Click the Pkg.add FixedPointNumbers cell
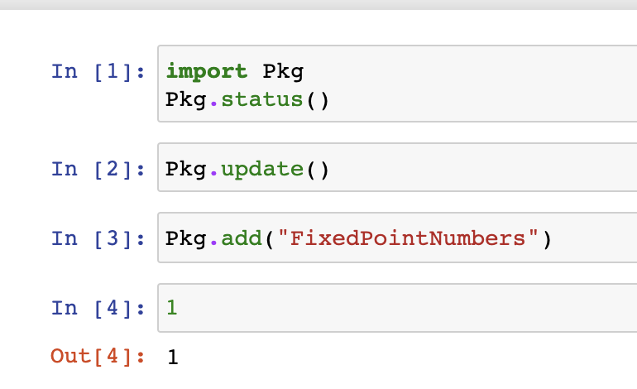Screen dimensions: 637x389 pos(397,238)
